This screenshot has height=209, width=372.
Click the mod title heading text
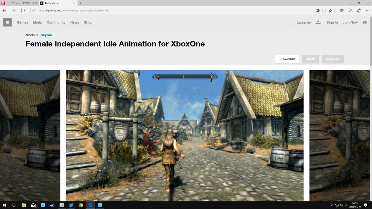tap(115, 44)
